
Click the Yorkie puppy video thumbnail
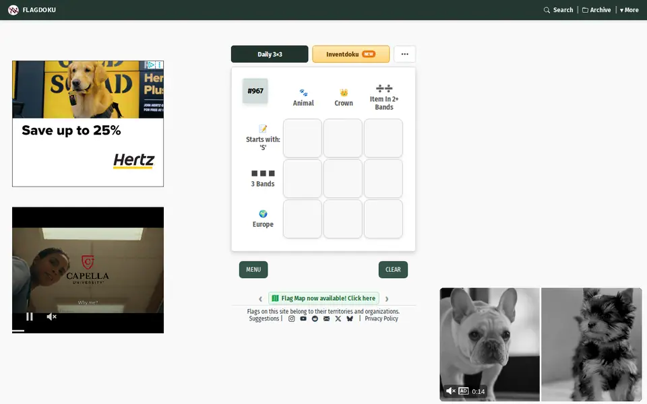(591, 344)
